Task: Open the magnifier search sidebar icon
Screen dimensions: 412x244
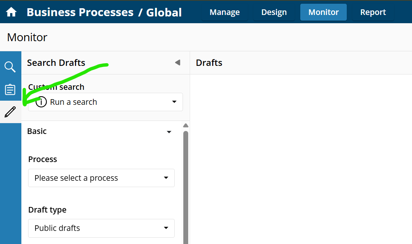Action: tap(10, 67)
